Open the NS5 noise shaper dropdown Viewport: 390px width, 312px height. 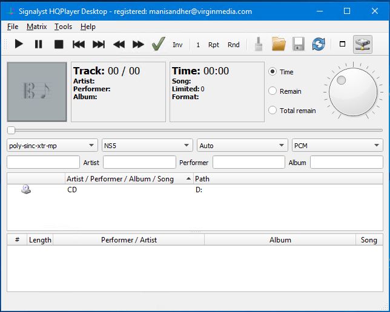click(x=147, y=146)
